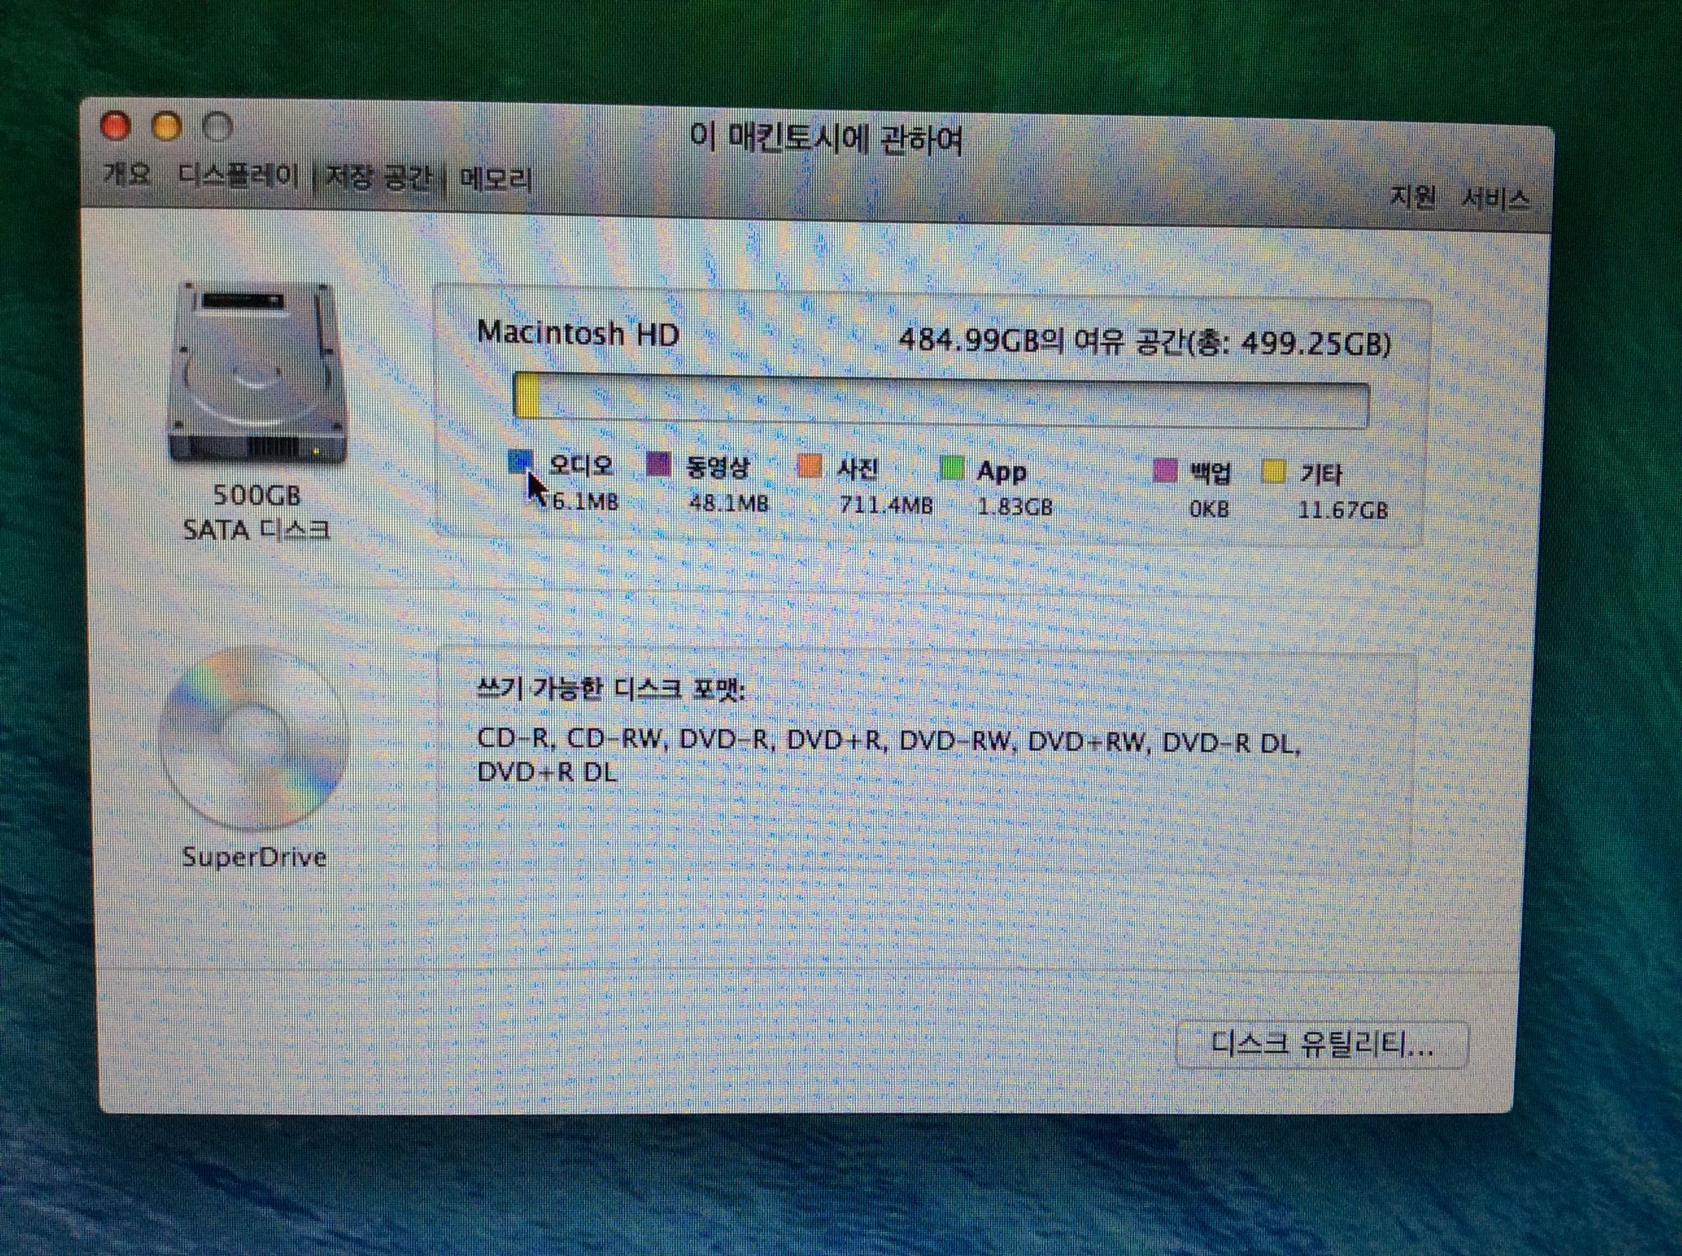Minimize window with the yellow button
Viewport: 1682px width, 1256px height.
(167, 127)
